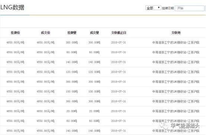The height and width of the screenshot is (135, 206).
Task: Click 4650.00元/吨 挂牌价 in the 20.00吨 row
Action: click(15, 111)
